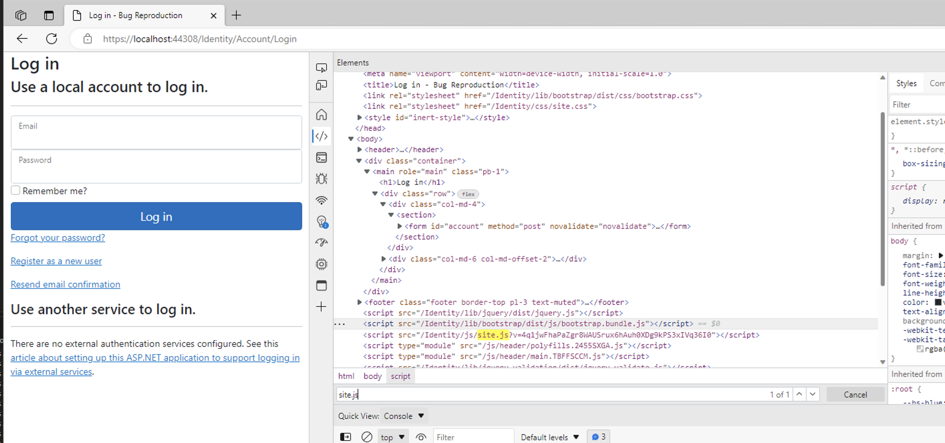Select script in the breadcrumb bar
This screenshot has width=945, height=443.
[400, 376]
